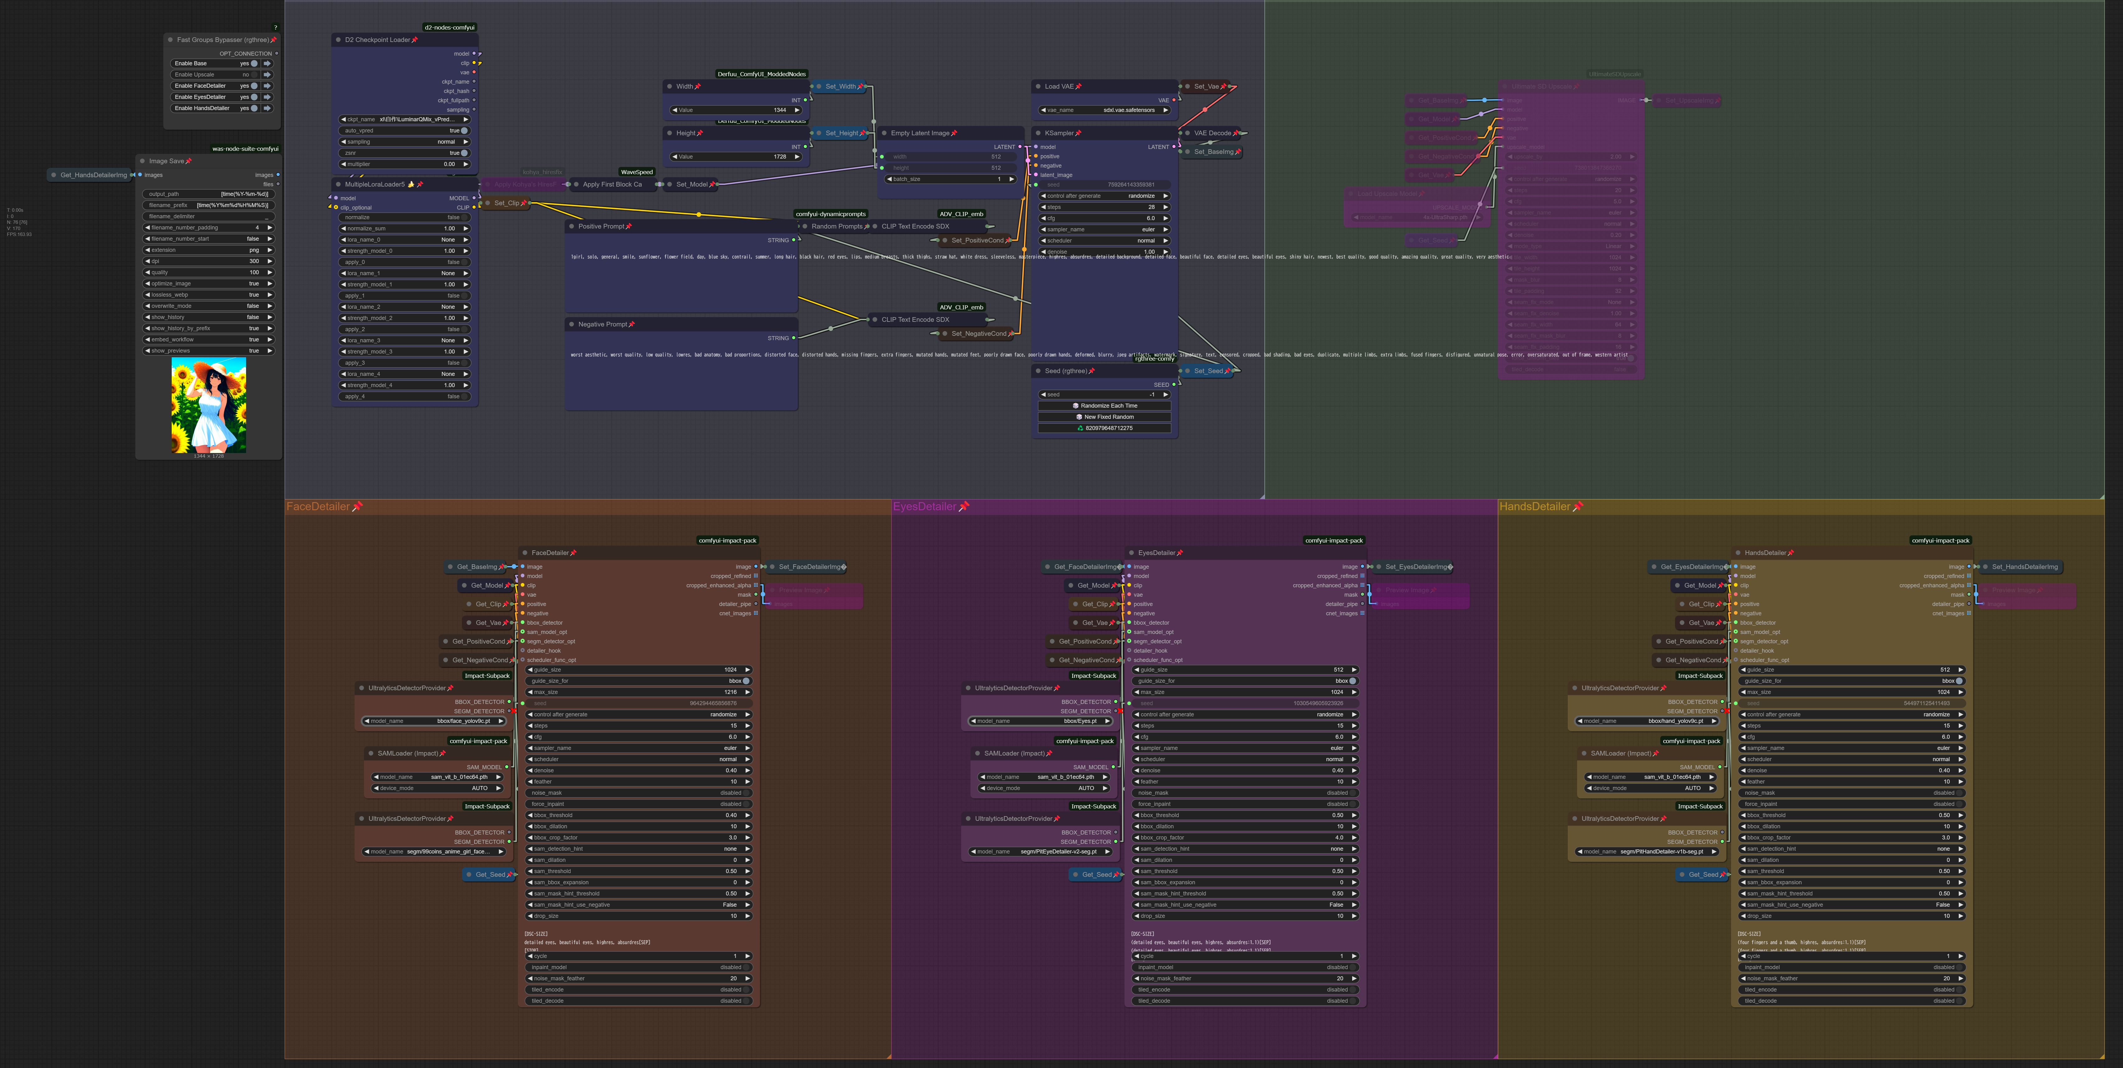Click pin icon on Seed (rgthree) node
2123x1068 pixels.
click(1092, 371)
